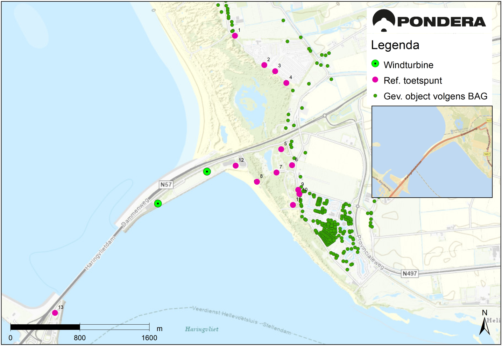The image size is (502, 346).
Task: Click the north arrow symbol
Action: click(485, 326)
